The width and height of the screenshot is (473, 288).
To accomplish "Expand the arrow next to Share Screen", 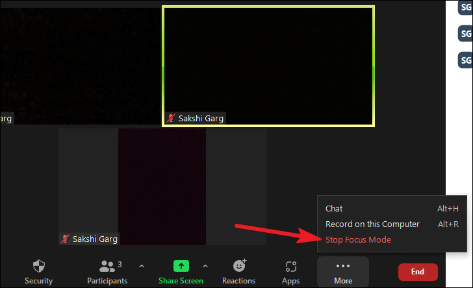I will coord(205,266).
